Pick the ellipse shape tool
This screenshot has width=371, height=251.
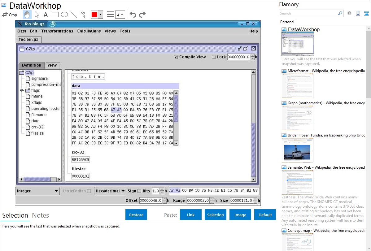pyautogui.click(x=64, y=15)
